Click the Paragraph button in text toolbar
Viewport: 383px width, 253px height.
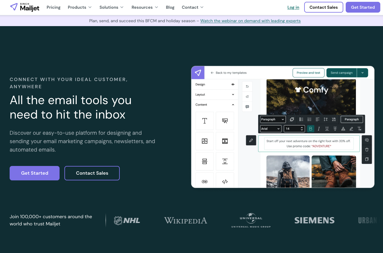pyautogui.click(x=352, y=119)
